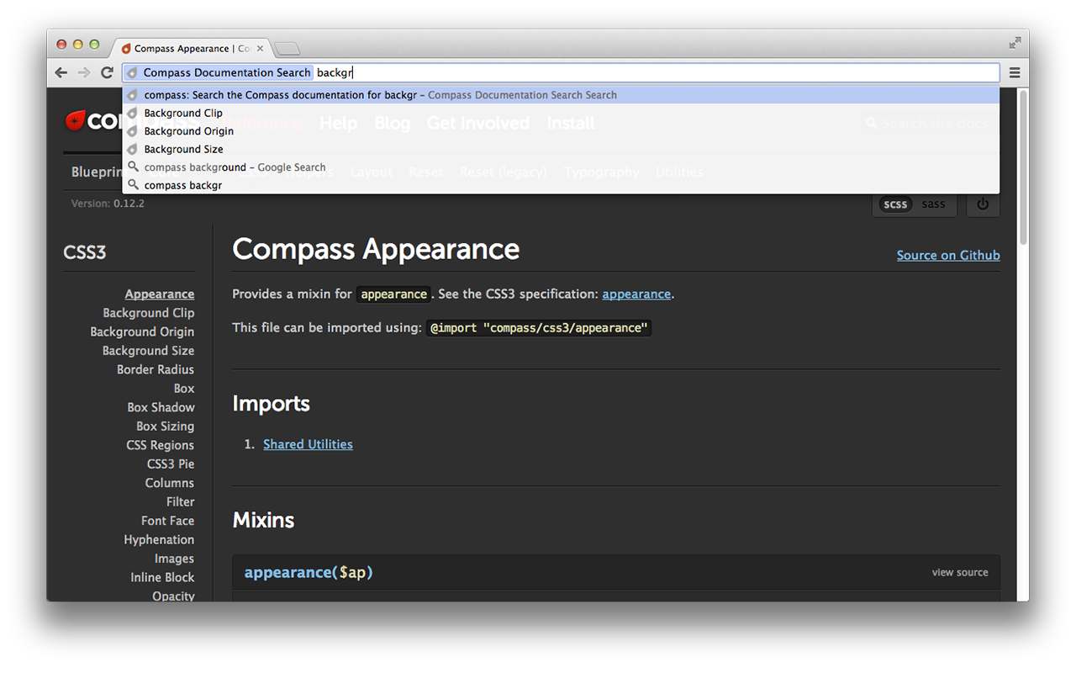Open the Blog nav link

(x=392, y=123)
